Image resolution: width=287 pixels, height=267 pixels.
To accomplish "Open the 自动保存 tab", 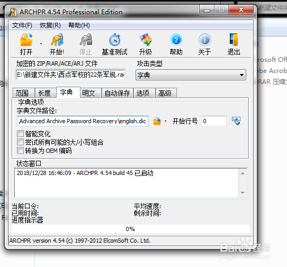I will click(x=118, y=93).
